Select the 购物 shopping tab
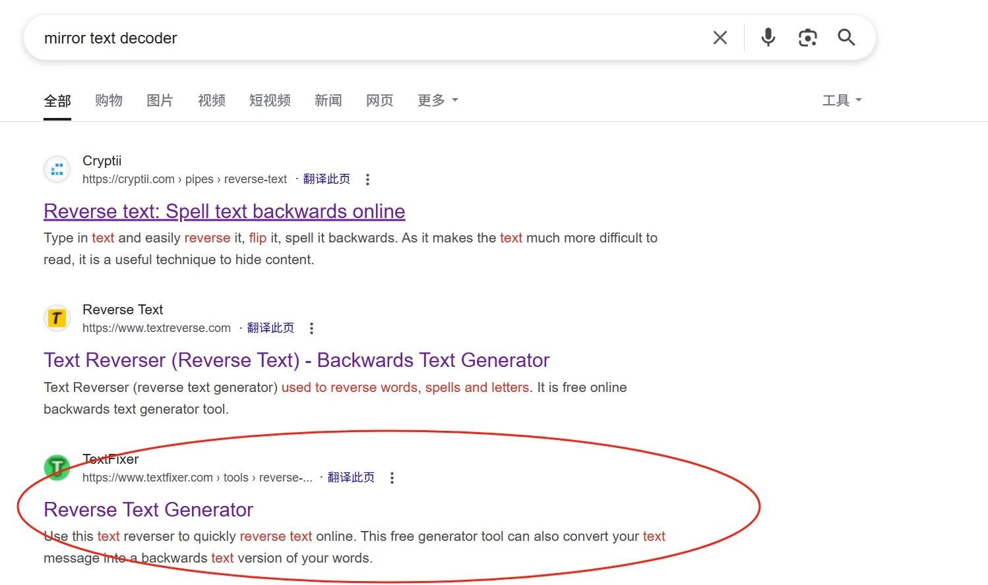This screenshot has height=585, width=988. [x=109, y=100]
